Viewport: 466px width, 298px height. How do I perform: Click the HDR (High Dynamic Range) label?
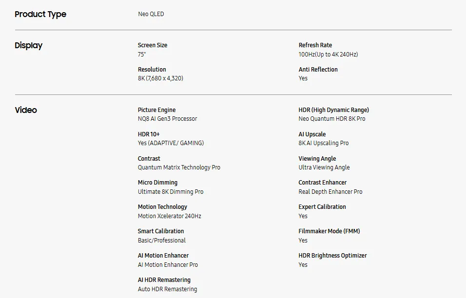(334, 110)
